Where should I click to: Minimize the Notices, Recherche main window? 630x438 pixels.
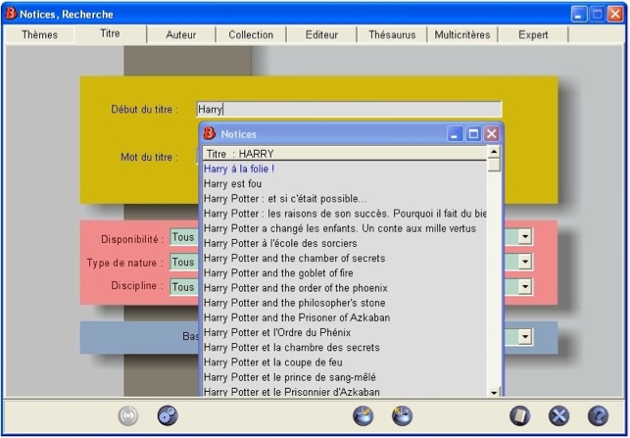click(579, 15)
